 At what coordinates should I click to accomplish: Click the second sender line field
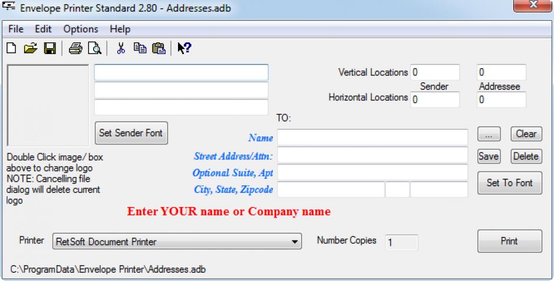(182, 90)
